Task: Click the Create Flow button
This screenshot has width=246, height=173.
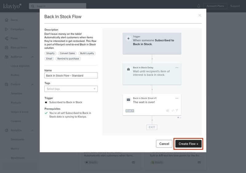Action: pos(188,144)
